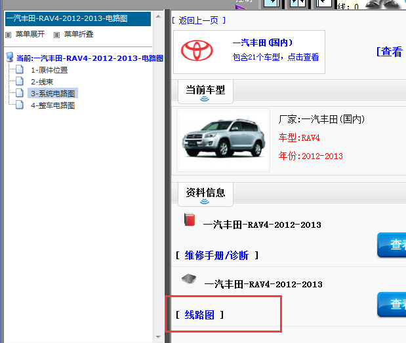Click the 菜单展开 list icon

pyautogui.click(x=9, y=35)
